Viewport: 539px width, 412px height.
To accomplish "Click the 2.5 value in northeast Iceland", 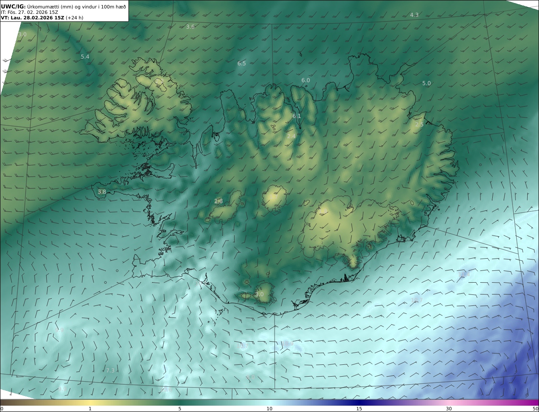I will (x=419, y=124).
